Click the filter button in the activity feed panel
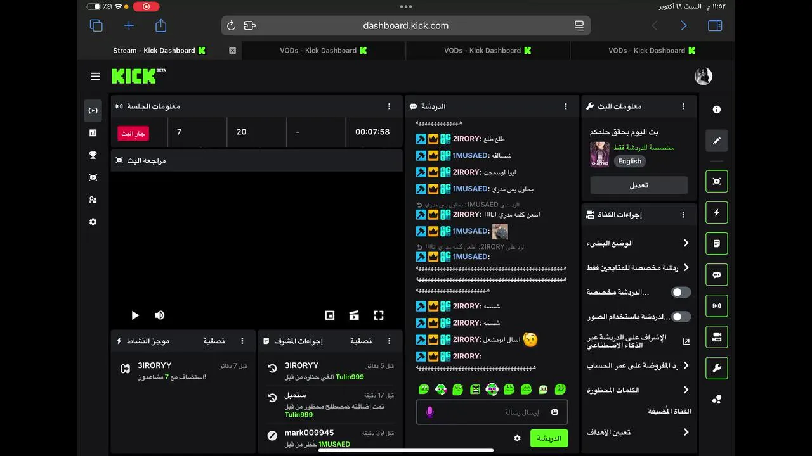Image resolution: width=812 pixels, height=456 pixels. pos(214,341)
